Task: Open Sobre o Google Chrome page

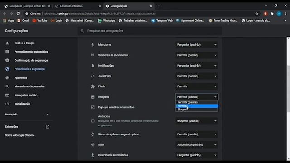Action: (x=19, y=135)
